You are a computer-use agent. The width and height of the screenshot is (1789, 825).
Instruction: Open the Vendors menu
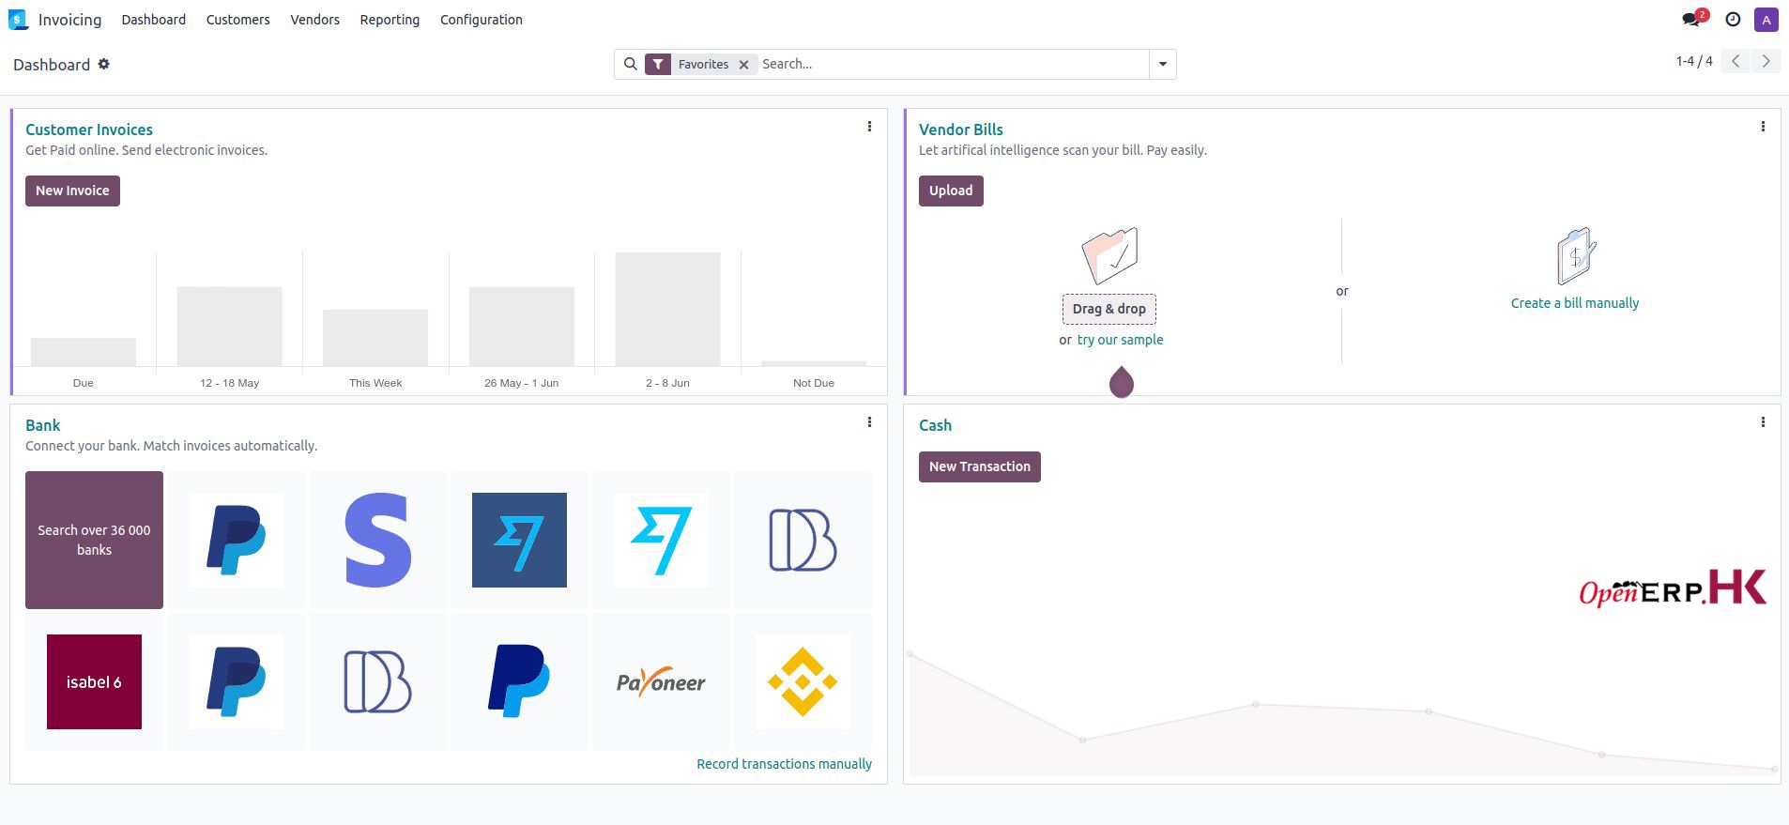click(x=315, y=20)
